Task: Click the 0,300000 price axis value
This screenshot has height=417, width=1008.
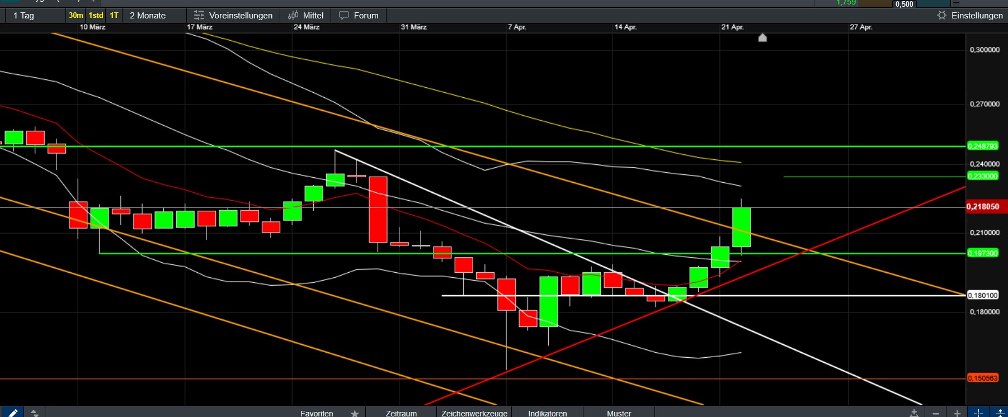Action: pos(985,50)
